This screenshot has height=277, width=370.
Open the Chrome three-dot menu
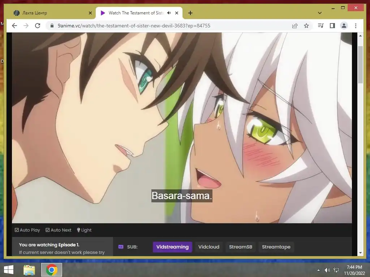click(356, 26)
